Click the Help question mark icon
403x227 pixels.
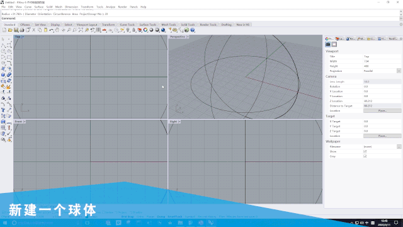tap(193, 30)
